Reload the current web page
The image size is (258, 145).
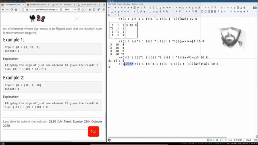12,10
